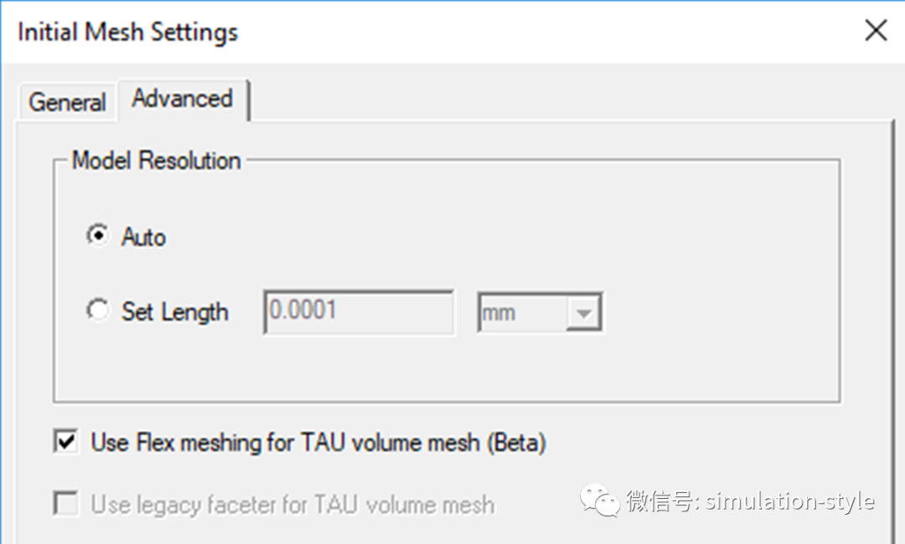Toggle the Use Flex meshing checkbox

(66, 442)
